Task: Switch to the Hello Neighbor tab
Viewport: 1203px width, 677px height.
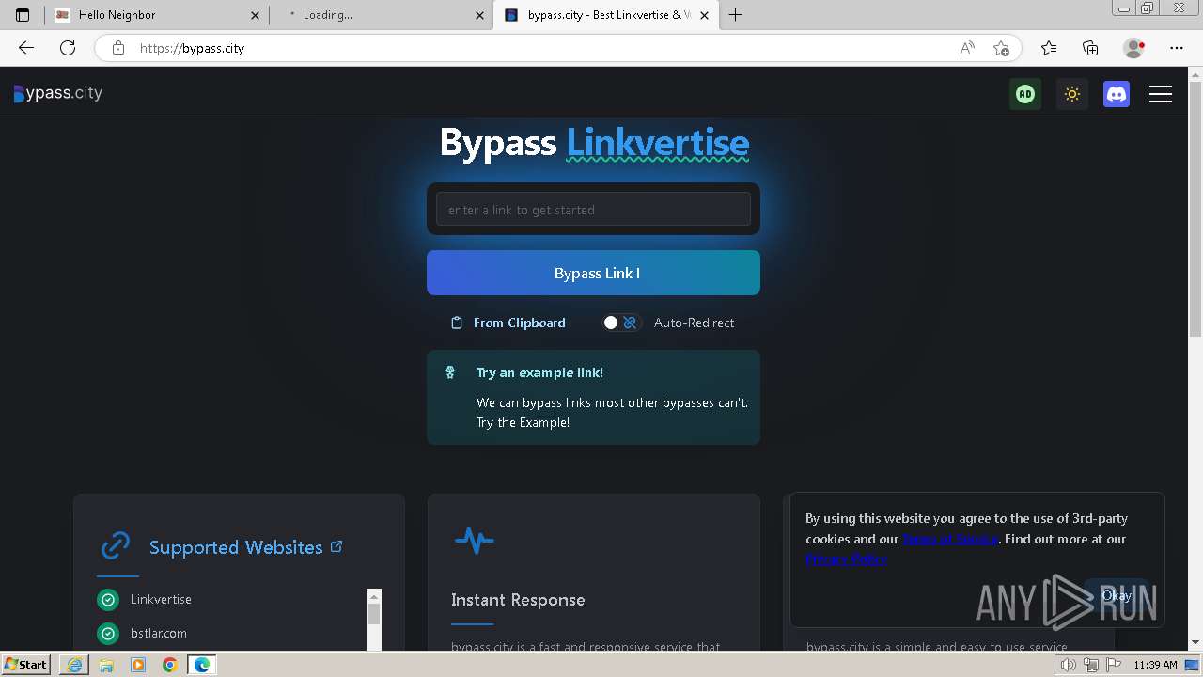Action: pos(157,15)
